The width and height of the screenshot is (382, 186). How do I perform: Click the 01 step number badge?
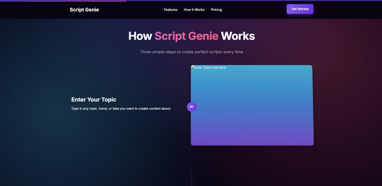point(192,107)
